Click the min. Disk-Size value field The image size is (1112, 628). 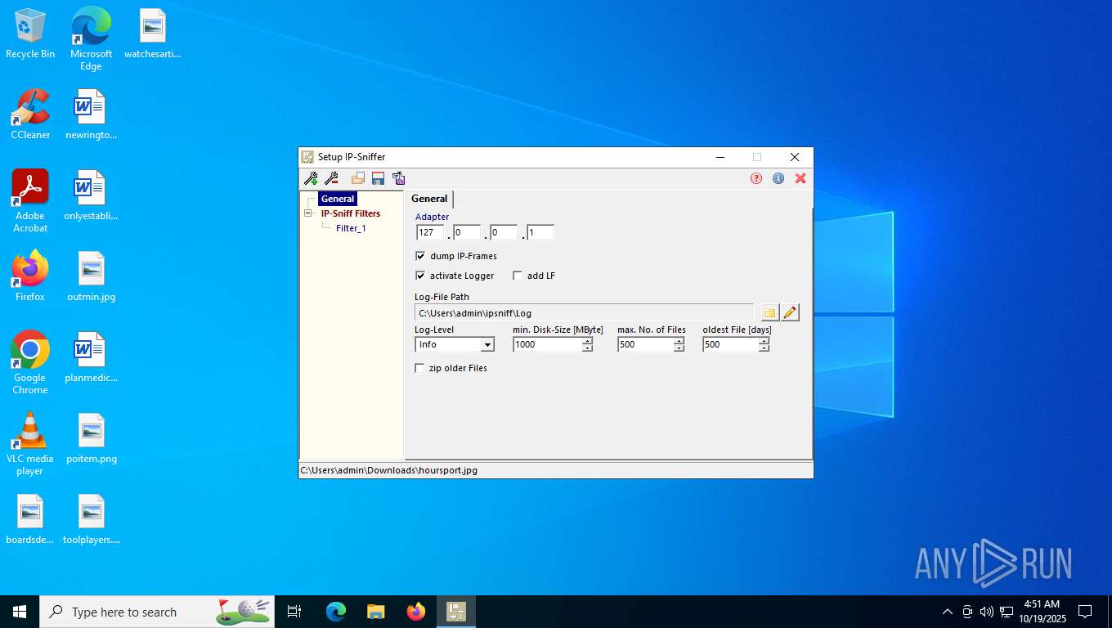coord(547,344)
